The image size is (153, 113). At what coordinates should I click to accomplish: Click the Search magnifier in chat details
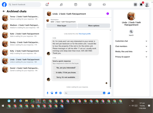coord(131,32)
